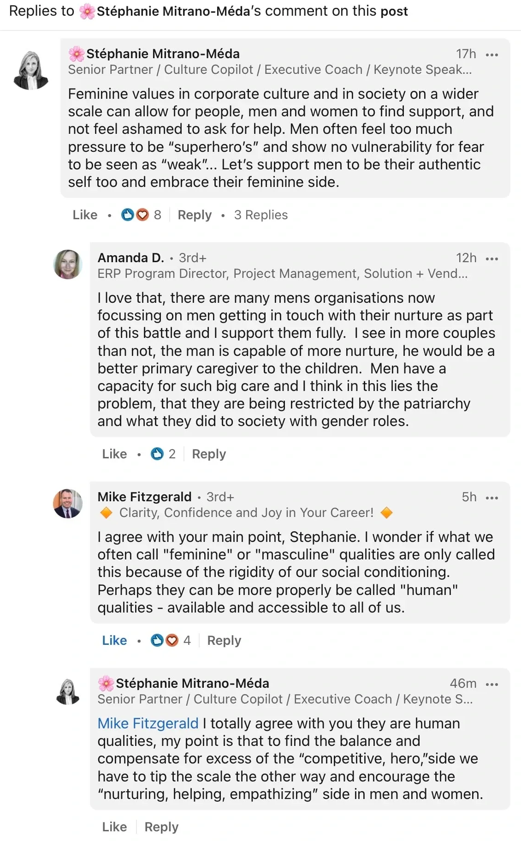
Task: Follow the Mike Fitzgerald mention link
Action: point(148,723)
